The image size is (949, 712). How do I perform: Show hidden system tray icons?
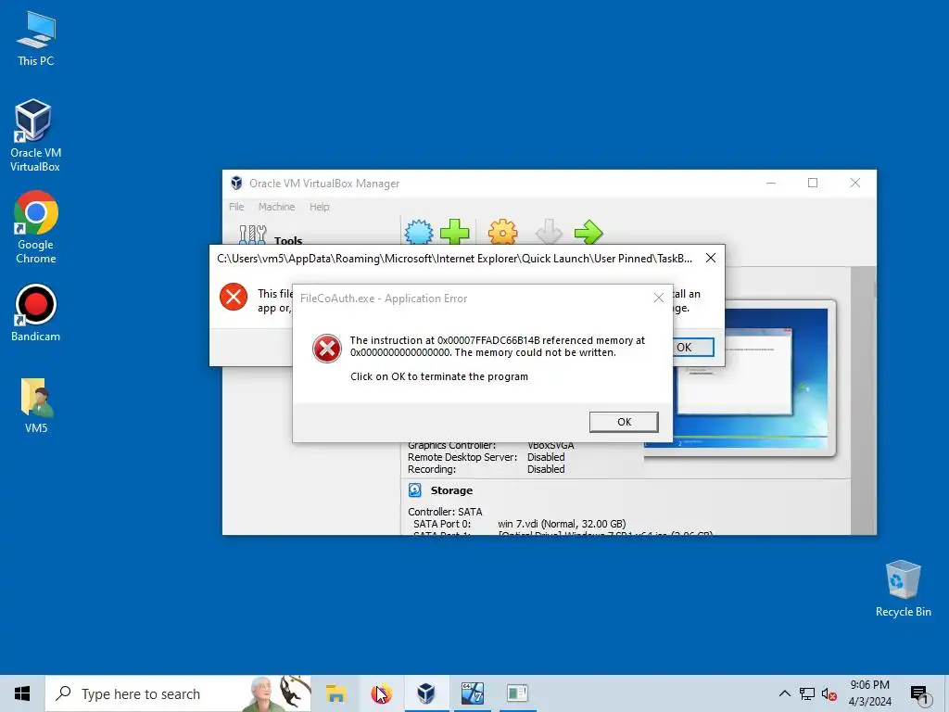pyautogui.click(x=784, y=693)
